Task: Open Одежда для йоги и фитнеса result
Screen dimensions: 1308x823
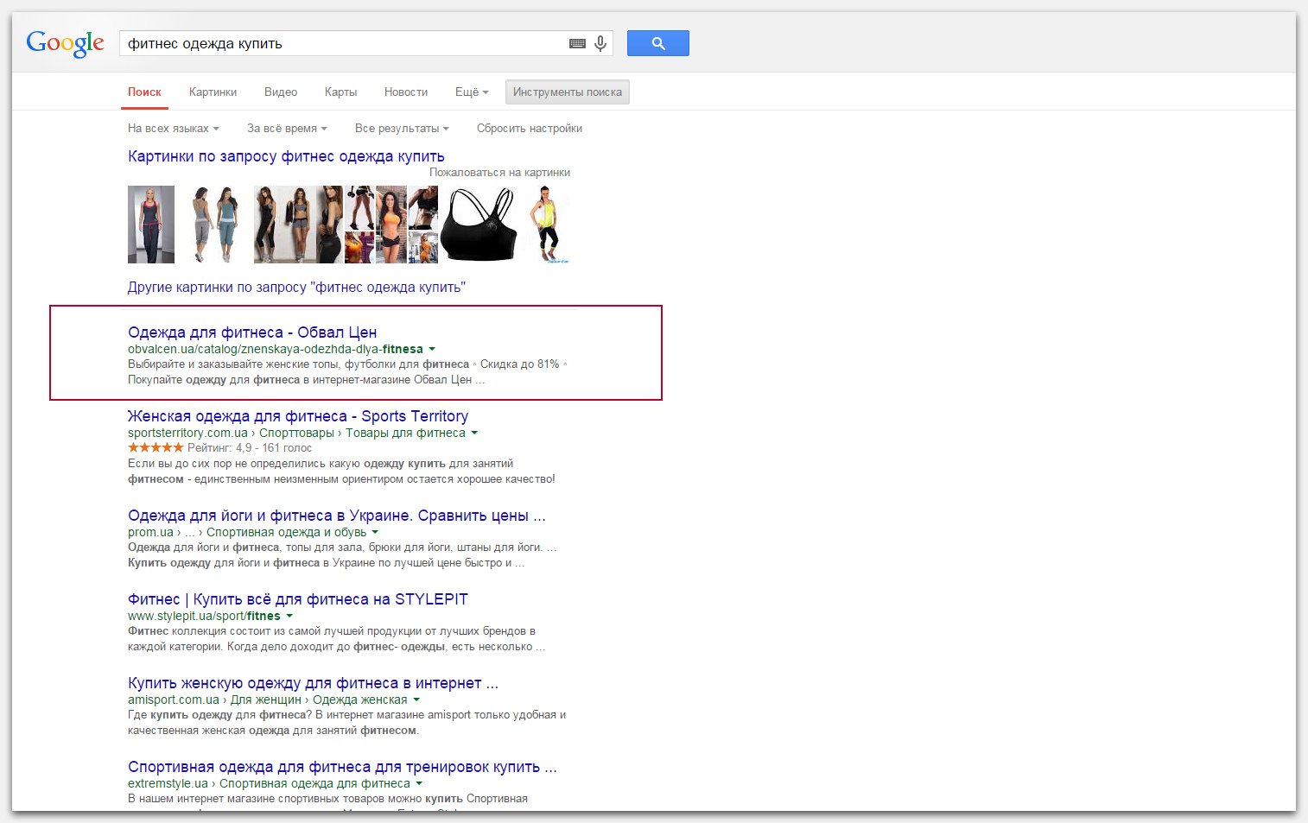Action: [337, 516]
